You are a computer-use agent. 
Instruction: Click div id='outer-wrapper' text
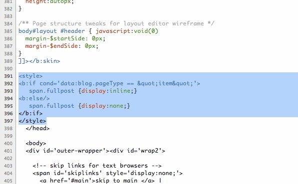[x=67, y=151]
